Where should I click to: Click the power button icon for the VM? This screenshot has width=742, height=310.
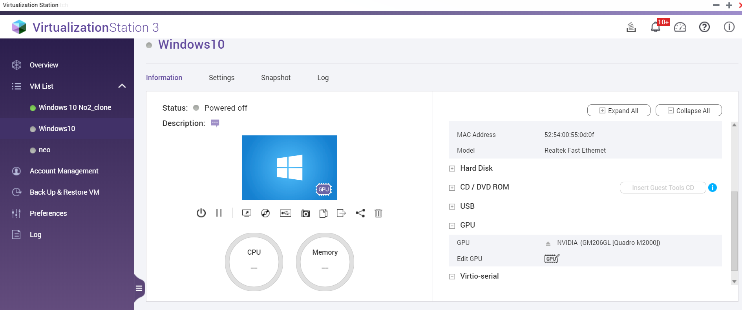click(x=201, y=213)
